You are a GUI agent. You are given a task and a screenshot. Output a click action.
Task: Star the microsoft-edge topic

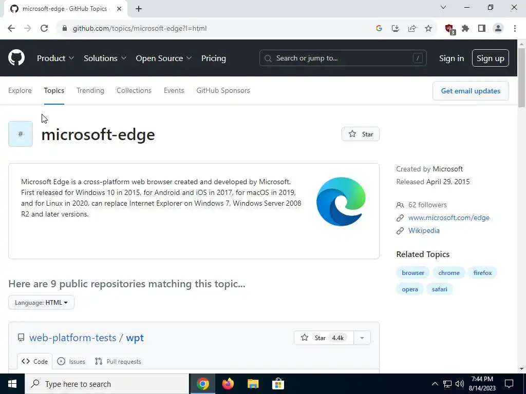361,134
